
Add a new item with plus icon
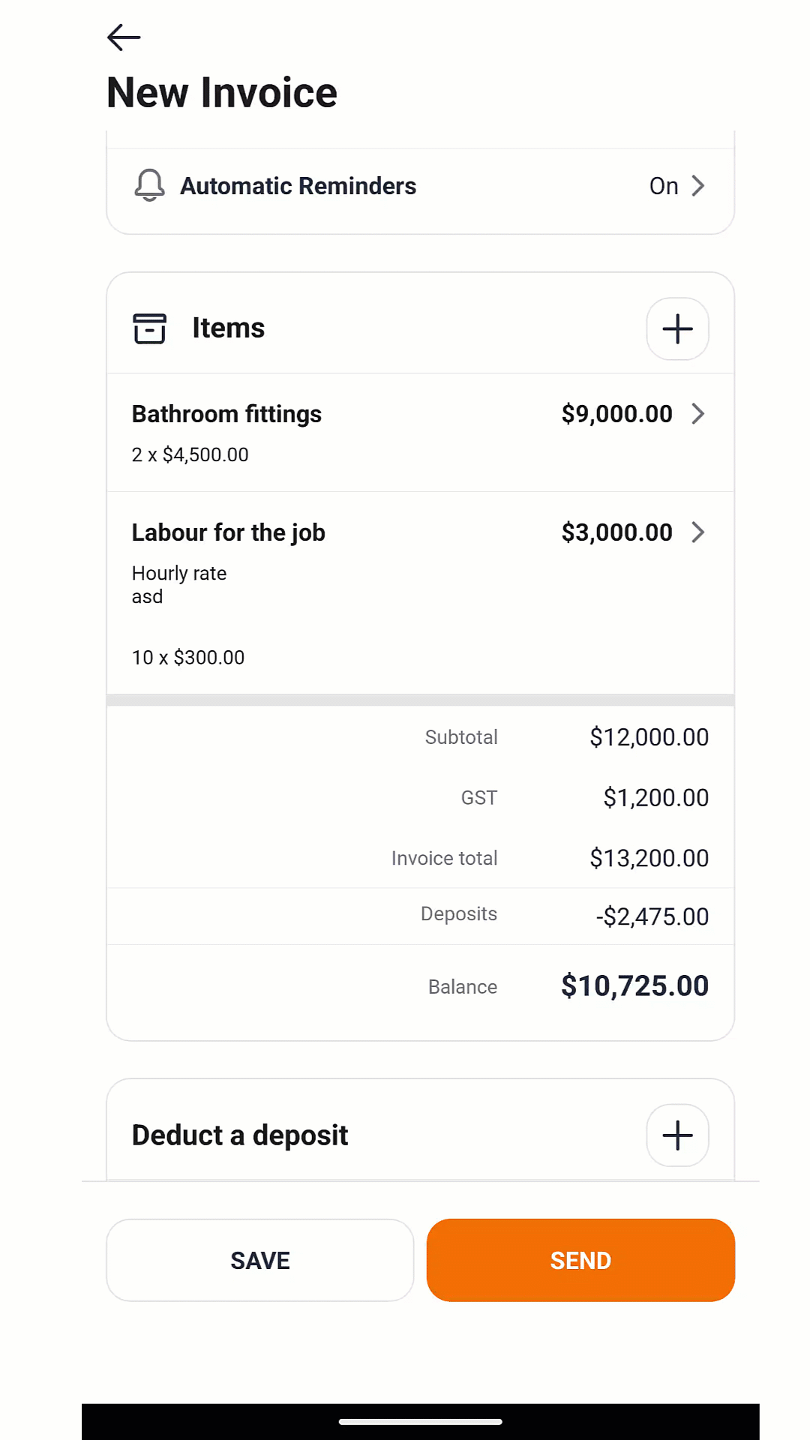point(677,328)
